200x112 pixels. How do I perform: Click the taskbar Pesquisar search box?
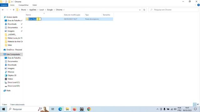click(28, 109)
